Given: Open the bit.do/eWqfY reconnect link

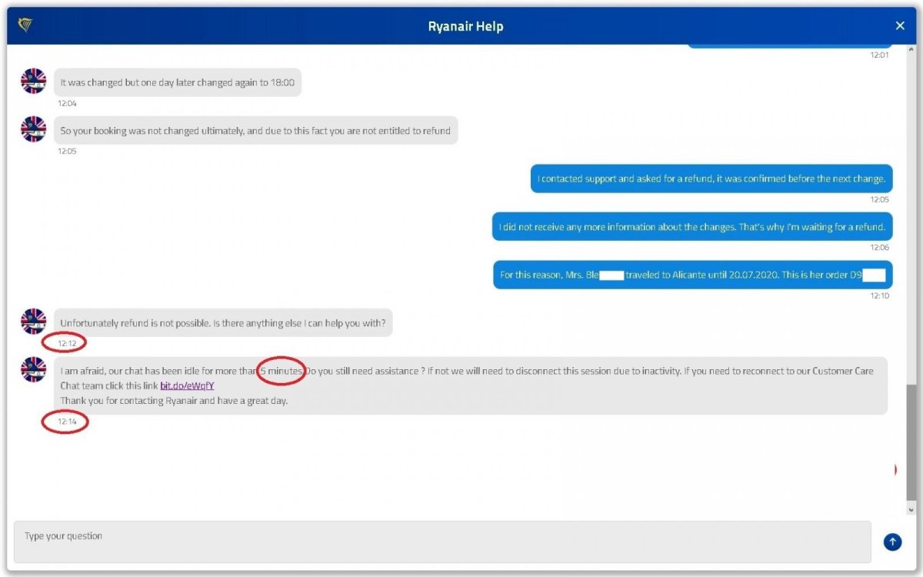Looking at the screenshot, I should pyautogui.click(x=187, y=385).
